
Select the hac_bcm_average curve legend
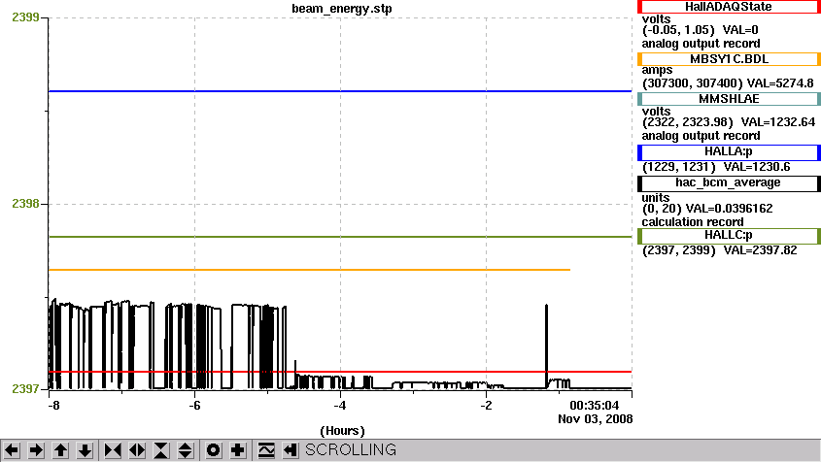(x=729, y=183)
